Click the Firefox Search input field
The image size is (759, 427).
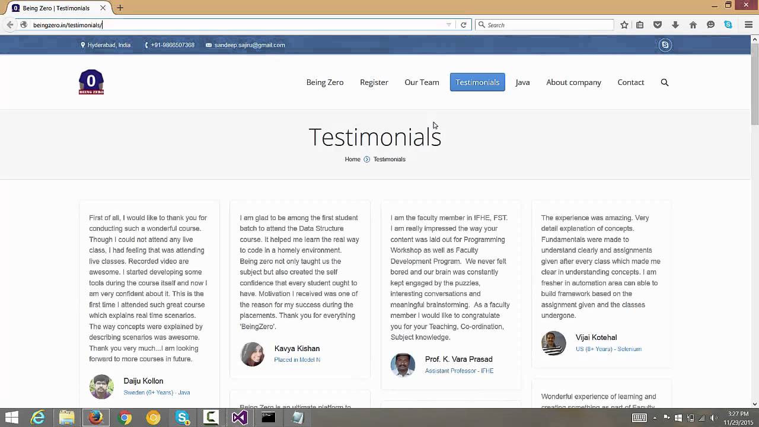point(544,25)
